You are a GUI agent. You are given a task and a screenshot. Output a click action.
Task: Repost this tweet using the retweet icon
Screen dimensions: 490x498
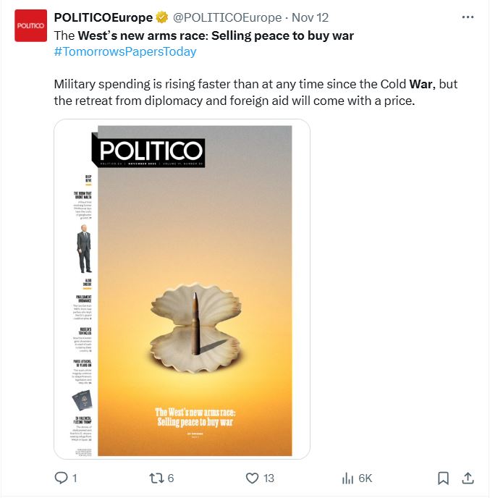[x=154, y=478]
